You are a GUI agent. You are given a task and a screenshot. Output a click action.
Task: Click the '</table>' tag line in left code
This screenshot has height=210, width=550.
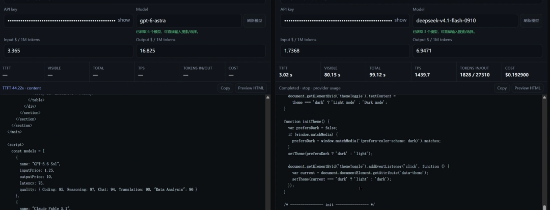point(36,100)
